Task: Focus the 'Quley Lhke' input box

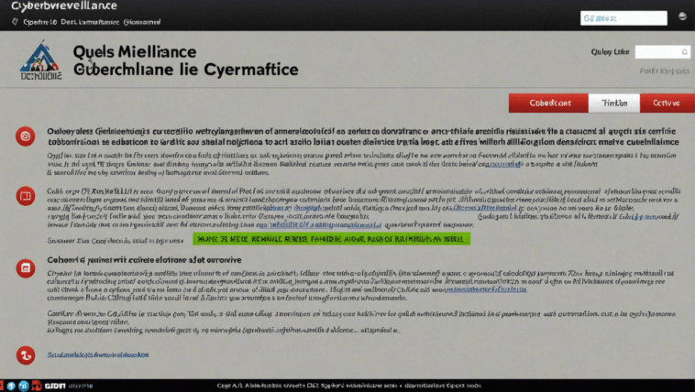Action: [663, 52]
